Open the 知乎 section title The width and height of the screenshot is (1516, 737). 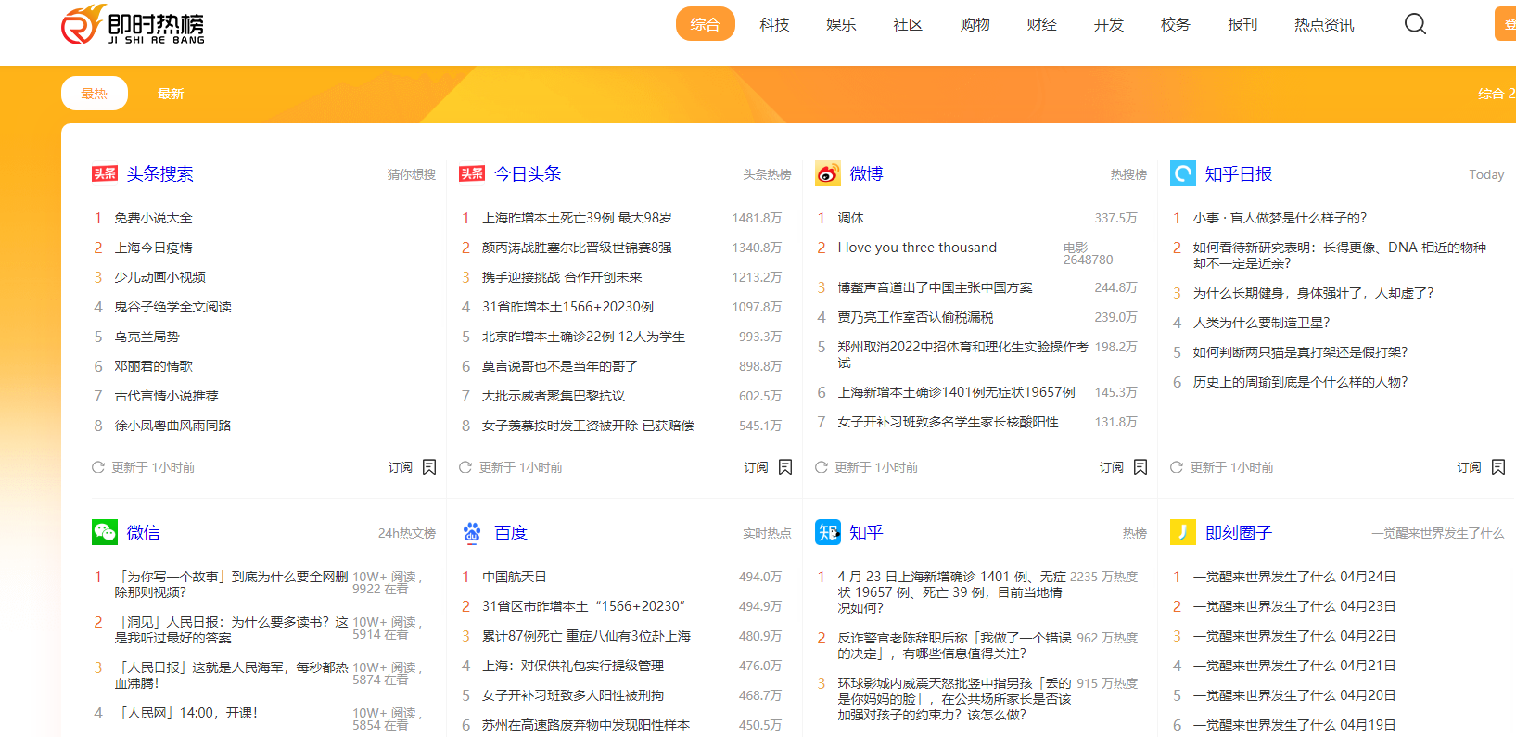pyautogui.click(x=867, y=532)
